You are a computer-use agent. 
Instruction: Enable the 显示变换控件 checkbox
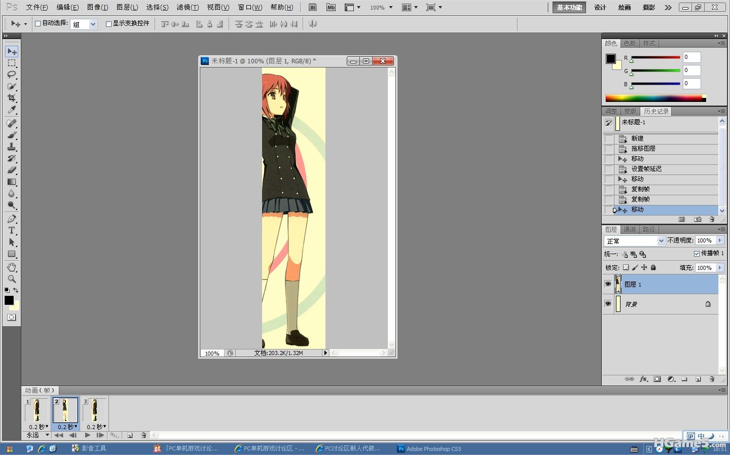108,23
